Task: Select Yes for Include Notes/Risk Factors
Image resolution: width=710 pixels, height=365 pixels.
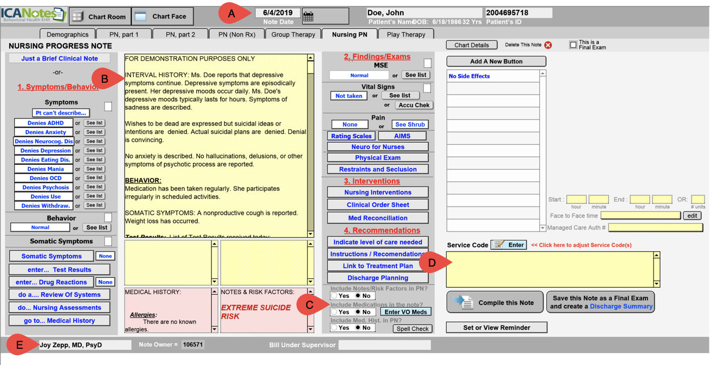Action: tap(334, 296)
